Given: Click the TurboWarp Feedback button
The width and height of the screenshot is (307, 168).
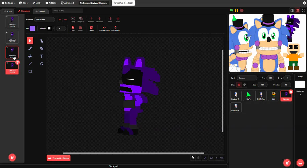Looking at the screenshot, I should point(123,3).
